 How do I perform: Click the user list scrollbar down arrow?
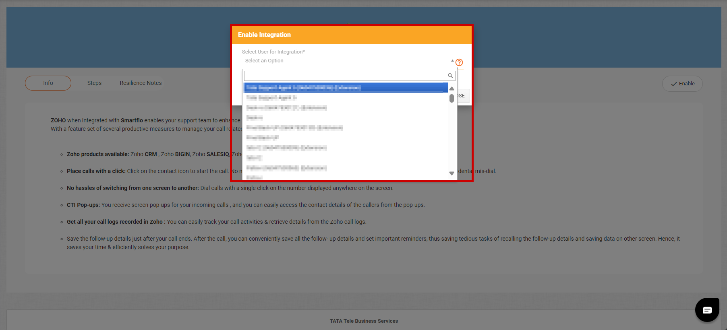click(x=452, y=173)
